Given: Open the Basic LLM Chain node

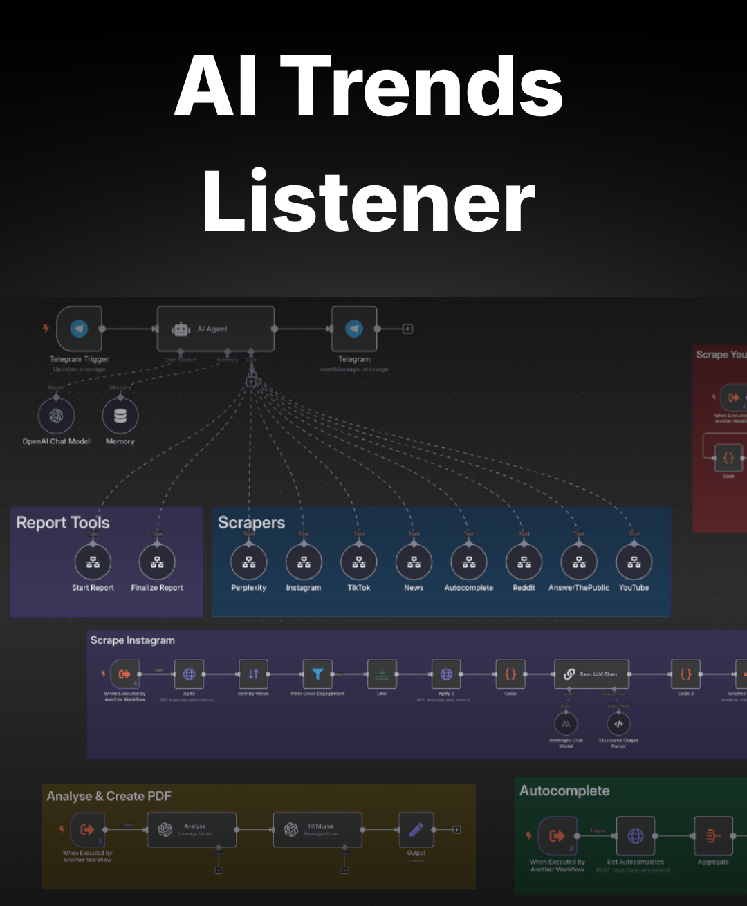Looking at the screenshot, I should (x=591, y=674).
